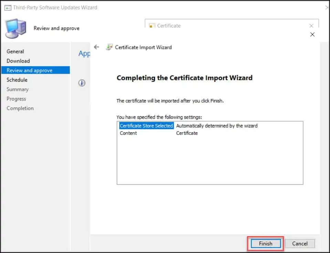The image size is (330, 253).
Task: Click the computer icon in wizard header
Action: 16,29
